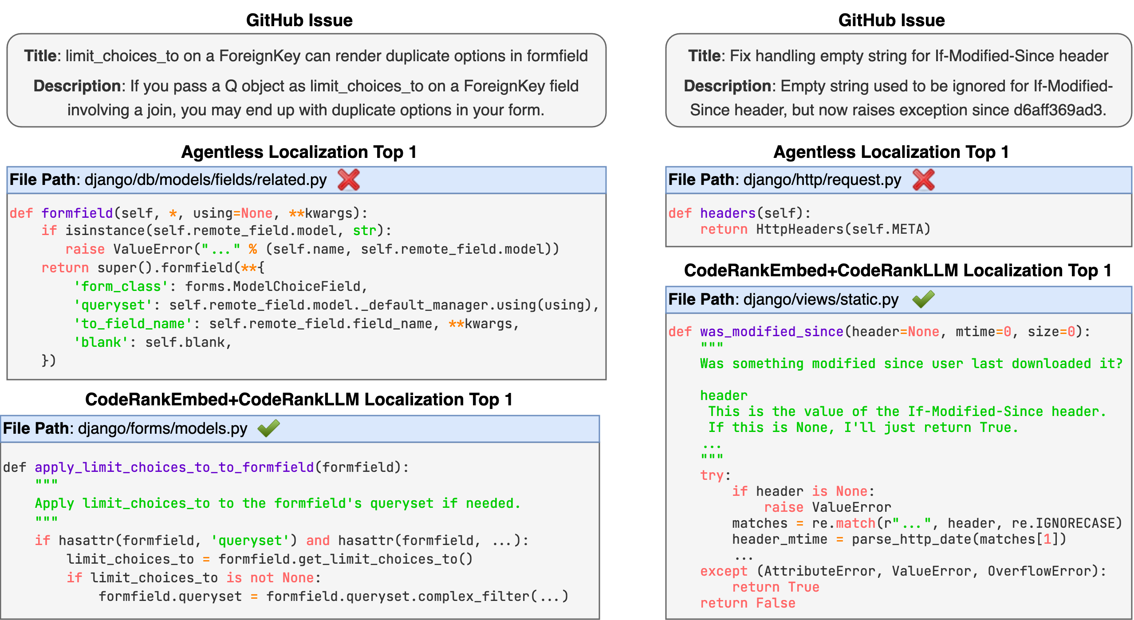1134x620 pixels.
Task: Open the django/views/static.py file path
Action: (821, 299)
